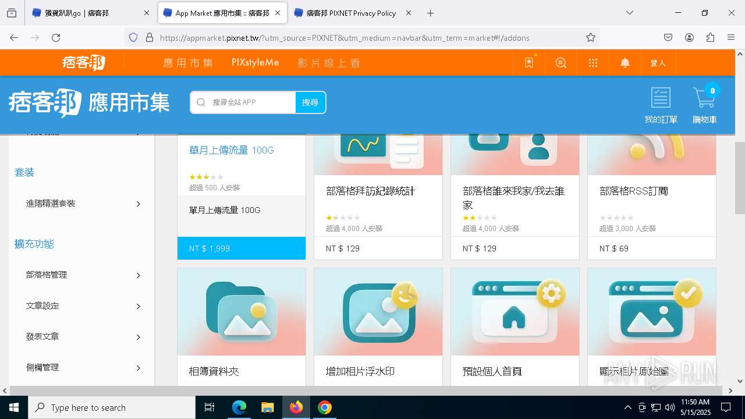The width and height of the screenshot is (745, 419).
Task: Click the Windows Start button
Action: [x=14, y=407]
